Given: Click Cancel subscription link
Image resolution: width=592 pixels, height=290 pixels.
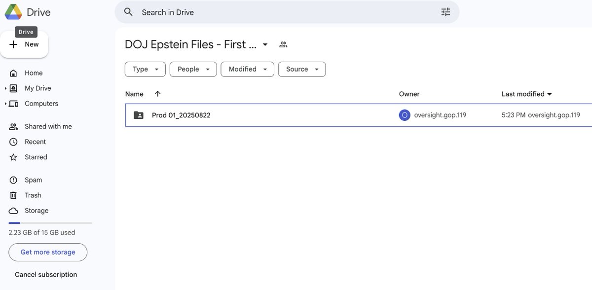Looking at the screenshot, I should coord(46,275).
